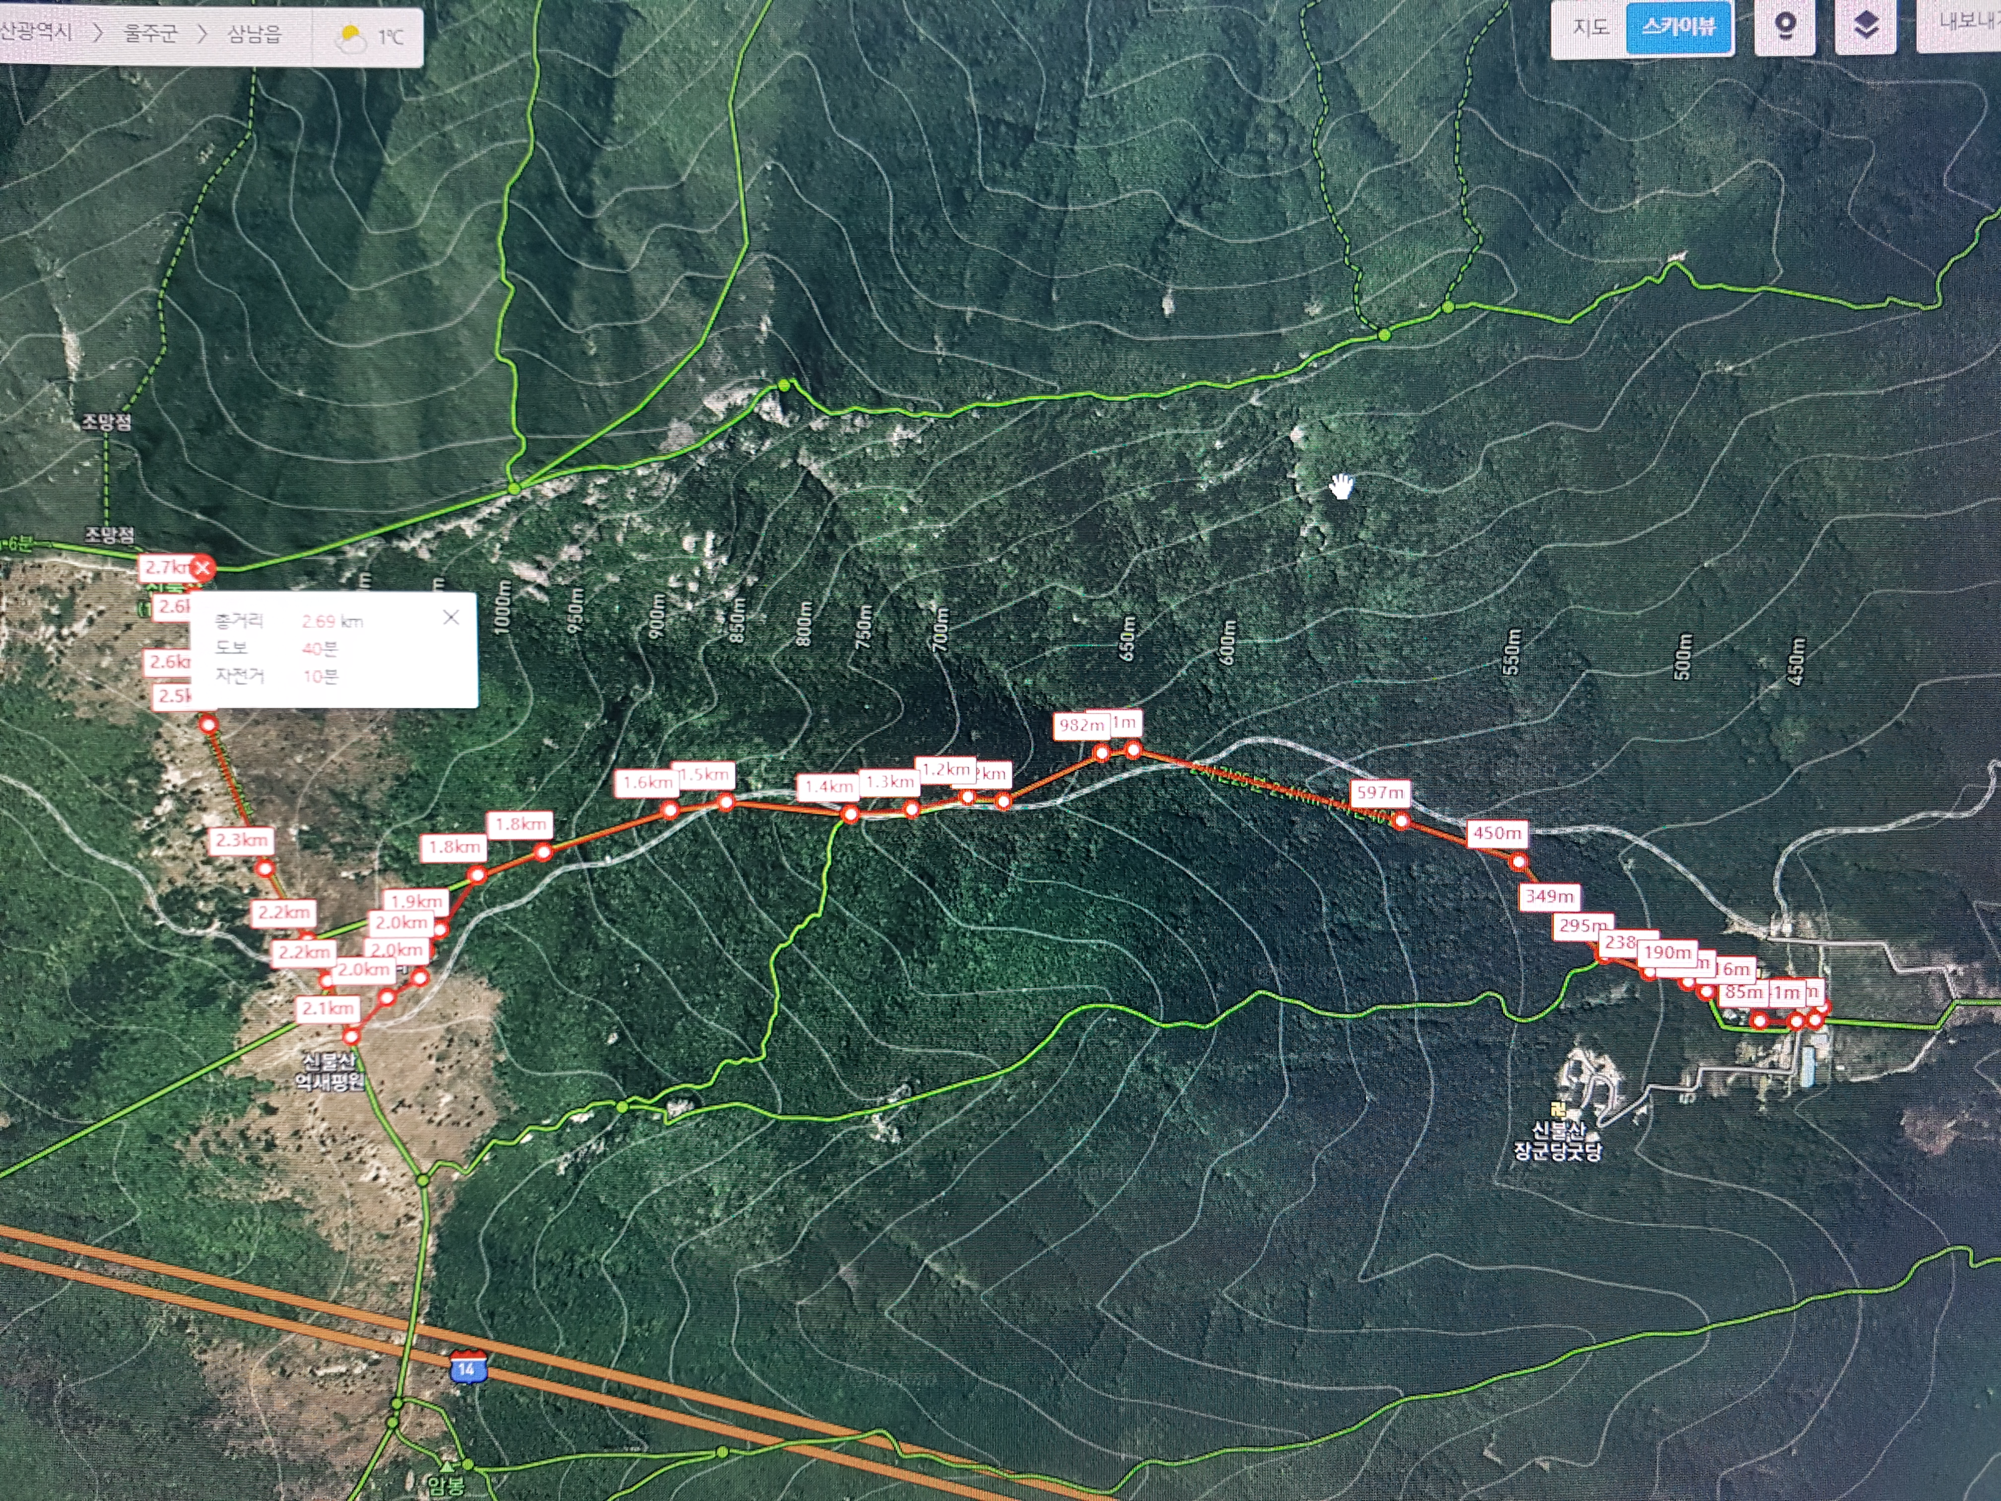Click the 내보내기 export button

click(1968, 22)
